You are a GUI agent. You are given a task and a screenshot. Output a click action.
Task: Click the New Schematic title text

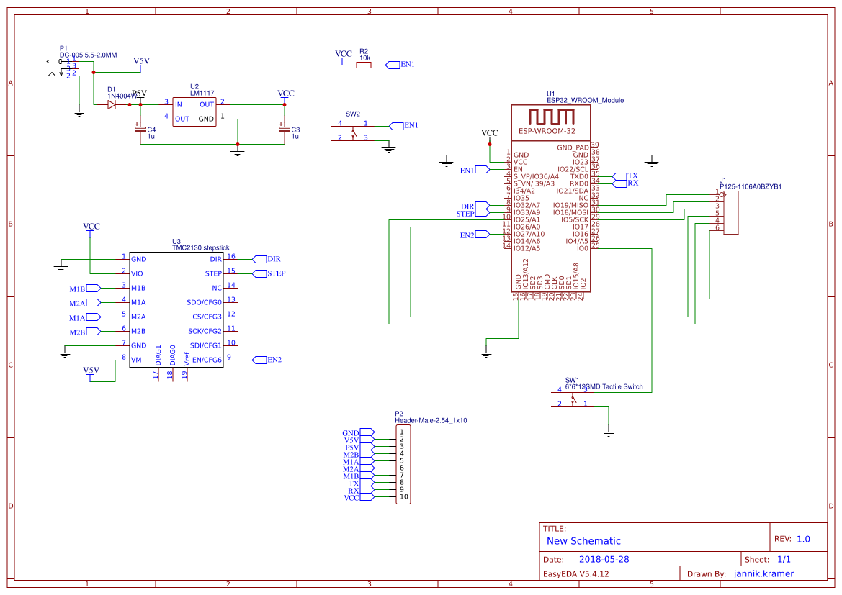585,541
